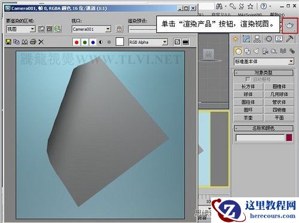Switch to the Modify panel tab

[246, 39]
